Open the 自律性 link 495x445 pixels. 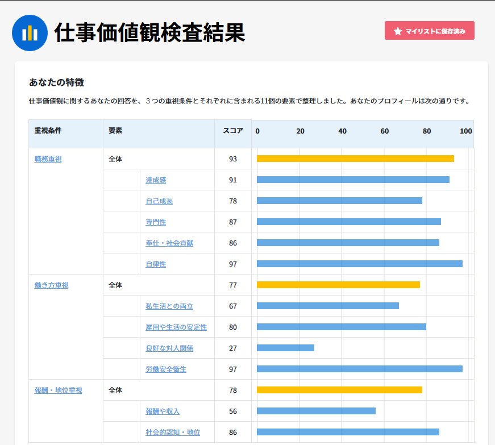pos(156,264)
